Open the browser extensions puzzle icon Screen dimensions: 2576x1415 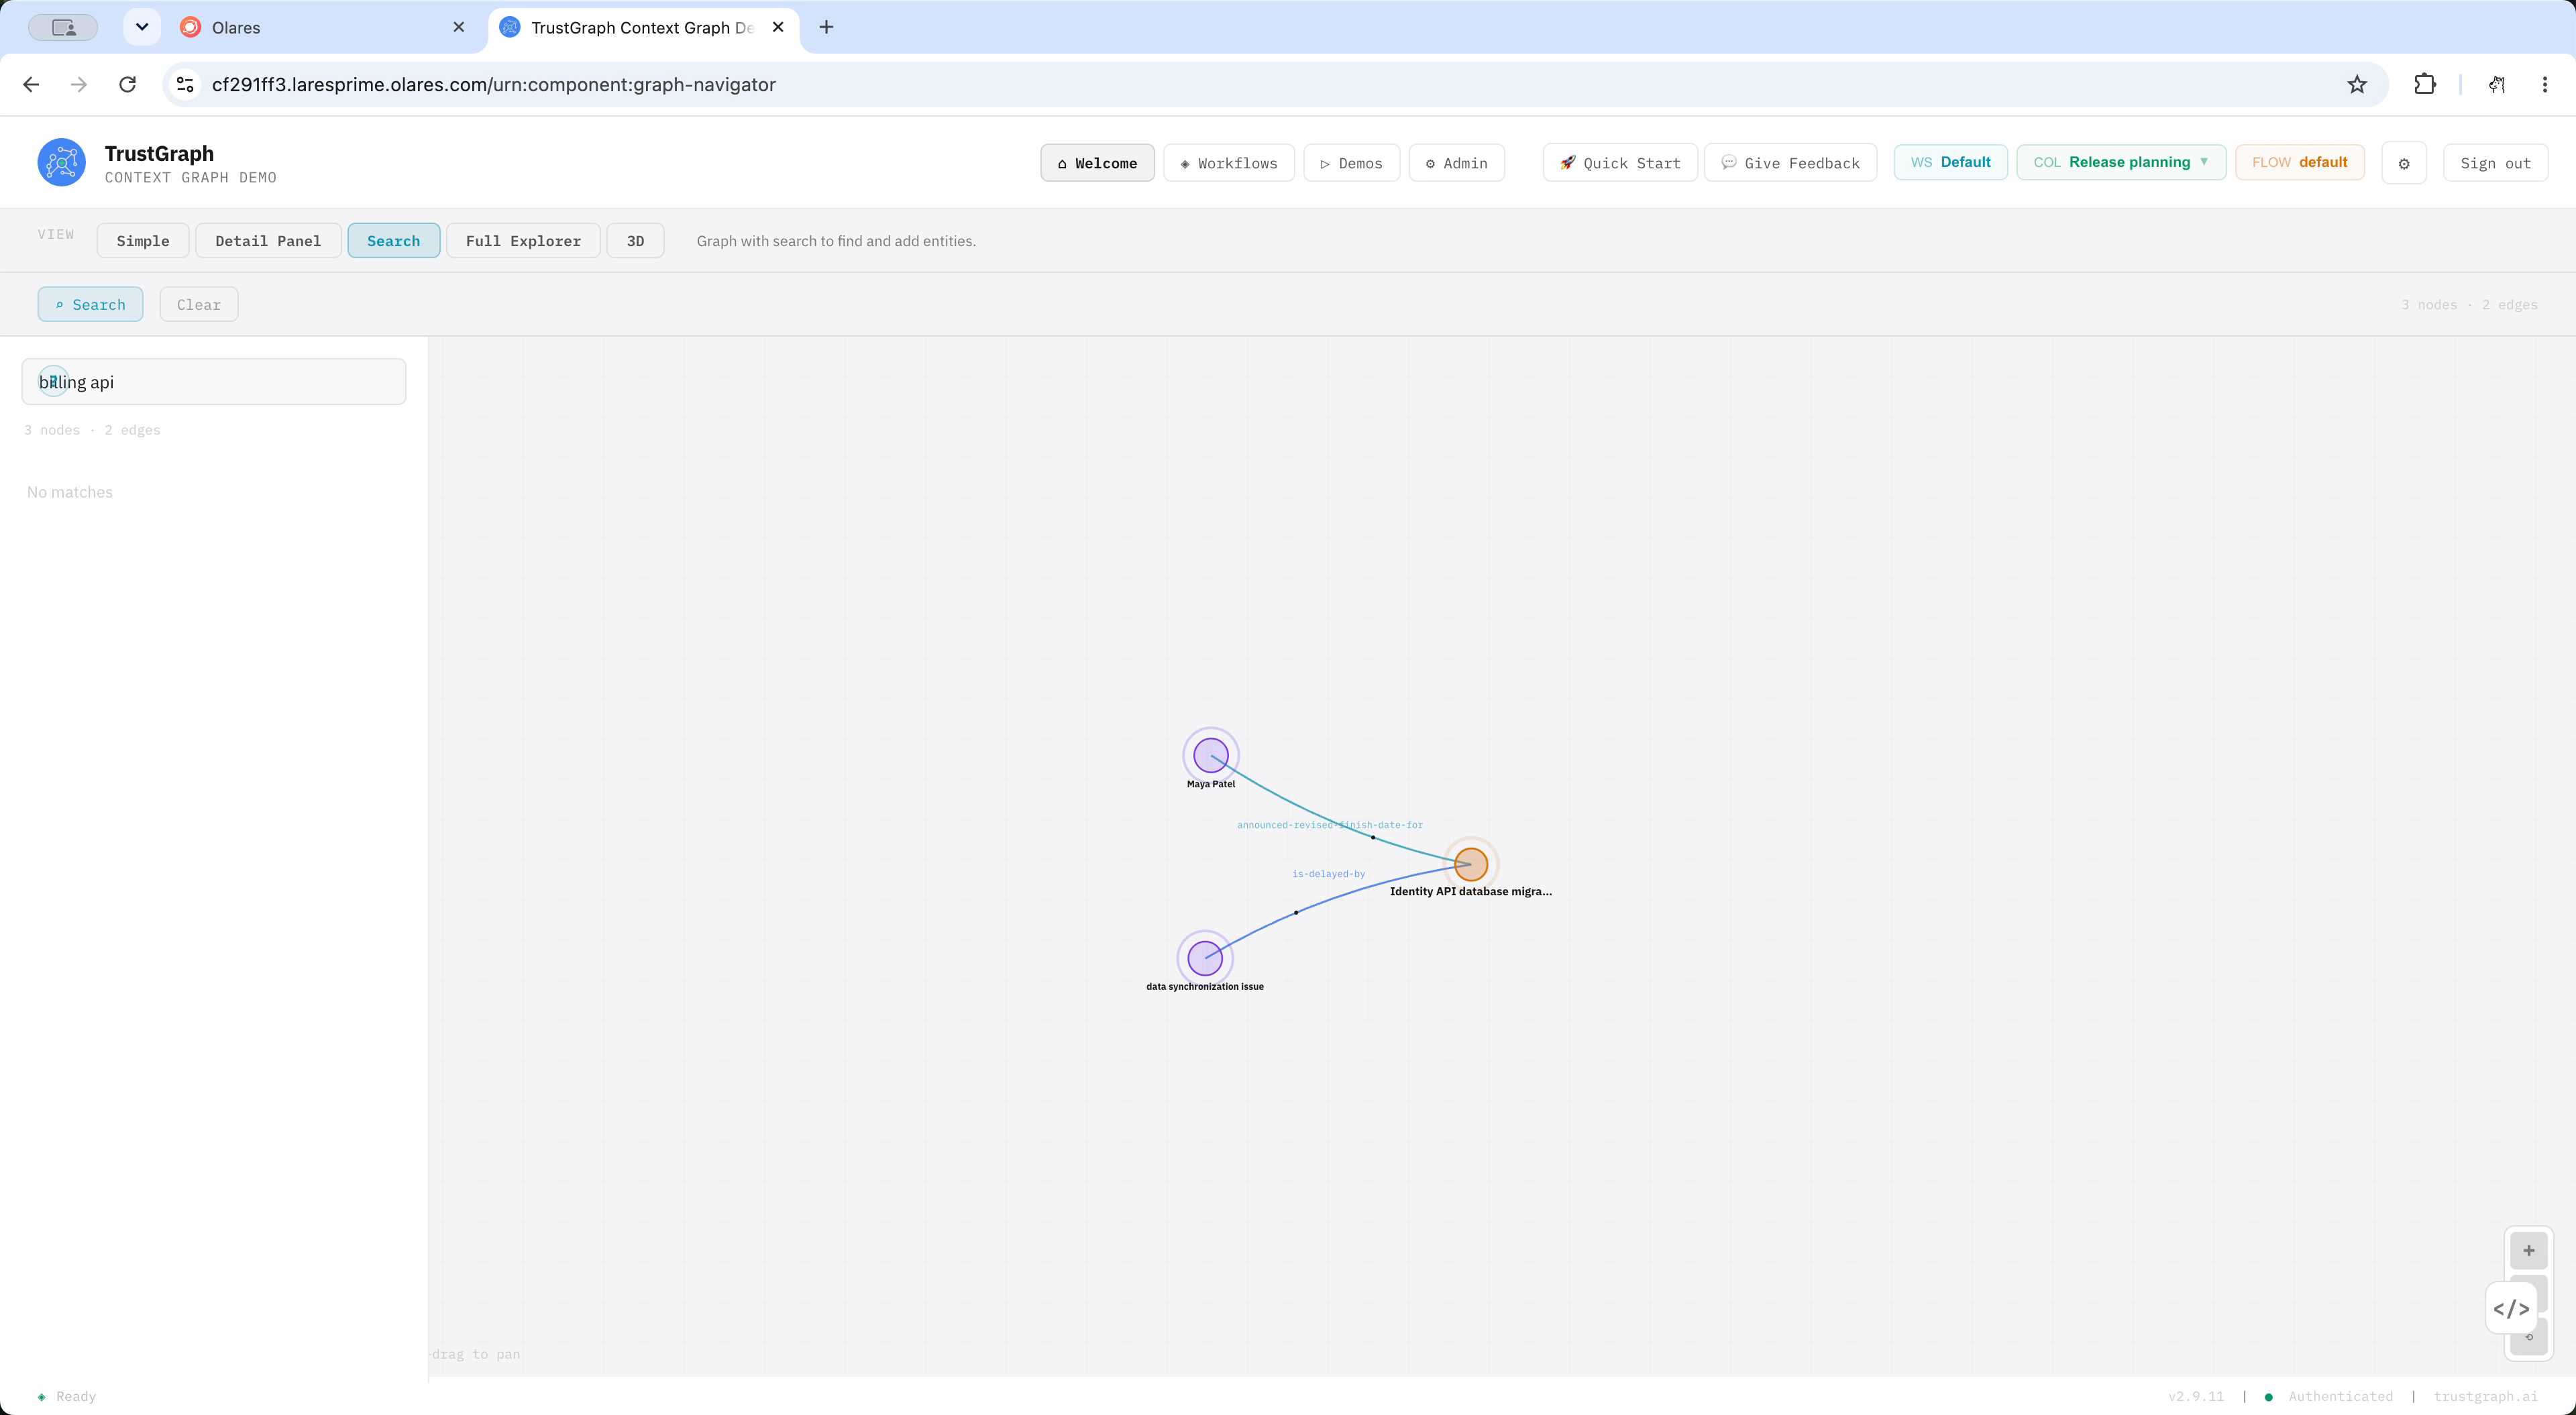pyautogui.click(x=2425, y=85)
